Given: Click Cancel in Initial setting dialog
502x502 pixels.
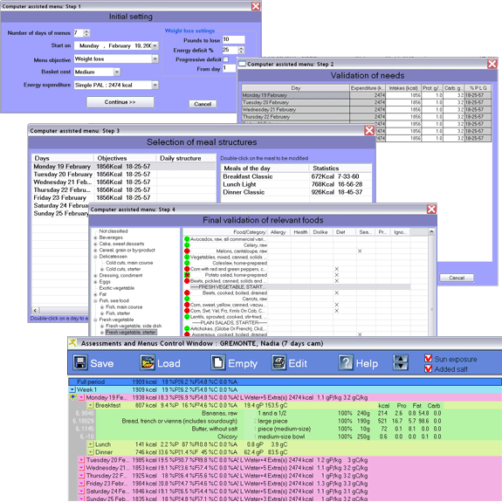Looking at the screenshot, I should point(203,104).
